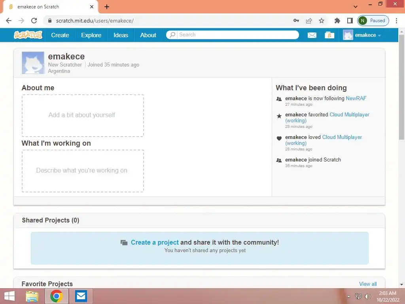Click 'emakece joined Scratch' text

click(313, 160)
